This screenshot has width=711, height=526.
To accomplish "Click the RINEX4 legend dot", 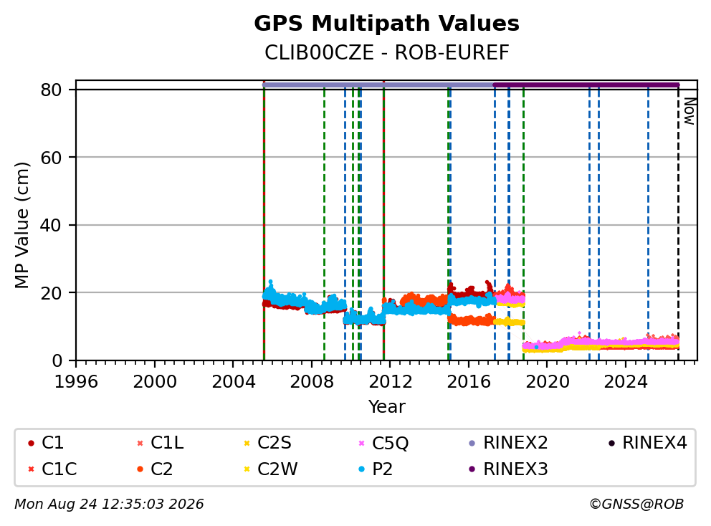I will [x=611, y=443].
